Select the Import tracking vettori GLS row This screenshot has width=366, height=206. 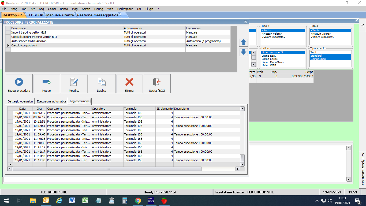(x=118, y=32)
